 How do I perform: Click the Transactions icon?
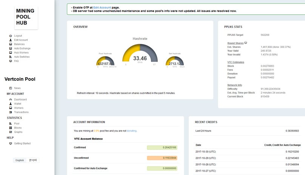[x=11, y=112]
